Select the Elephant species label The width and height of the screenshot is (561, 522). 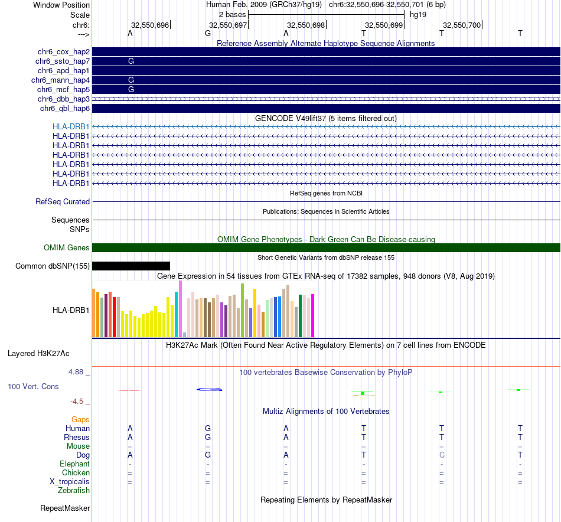[74, 464]
